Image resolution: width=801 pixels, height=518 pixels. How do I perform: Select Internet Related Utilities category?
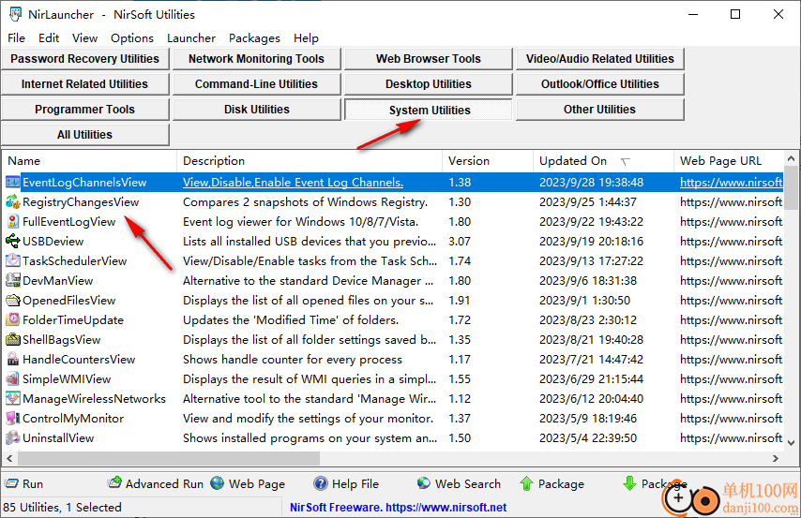[84, 84]
